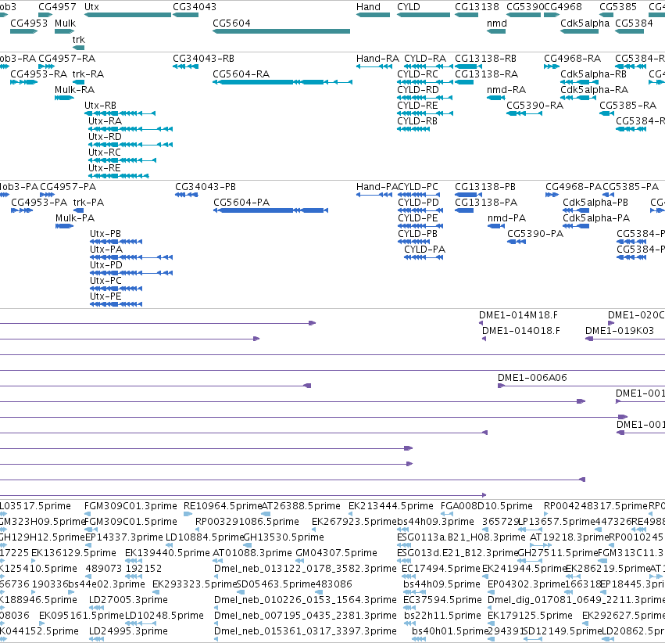This screenshot has height=643, width=665.
Task: Select the CYLD-RD transcript label
Action: click(x=418, y=89)
